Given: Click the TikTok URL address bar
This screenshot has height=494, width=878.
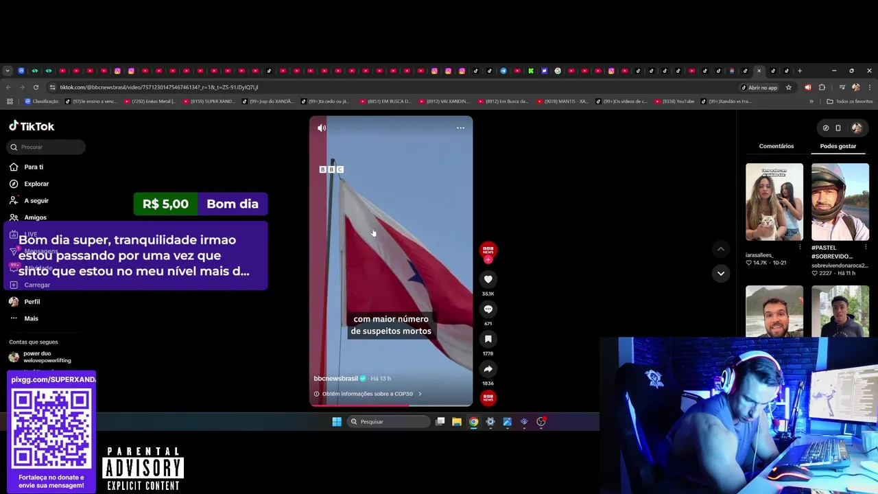Looking at the screenshot, I should point(391,87).
